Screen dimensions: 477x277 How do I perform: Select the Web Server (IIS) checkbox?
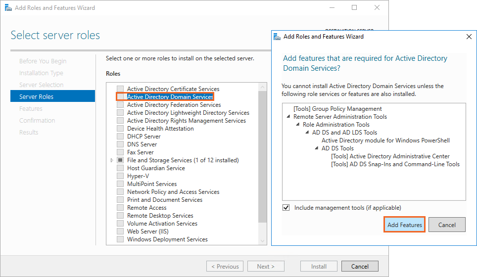click(x=120, y=231)
